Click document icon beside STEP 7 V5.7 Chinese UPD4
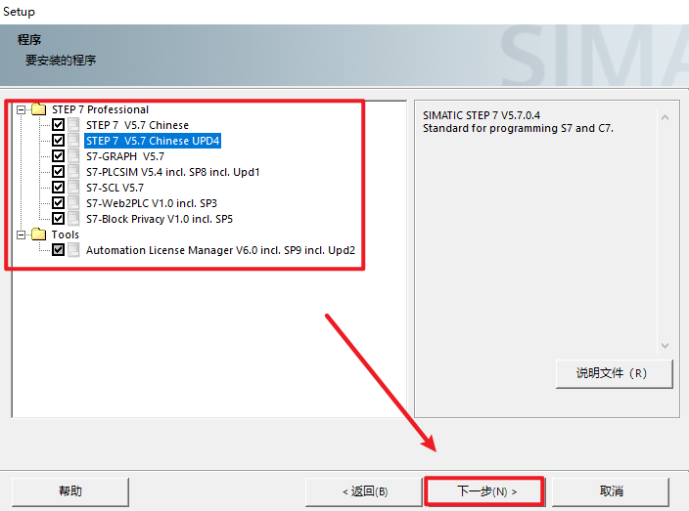This screenshot has width=689, height=511. pos(73,141)
